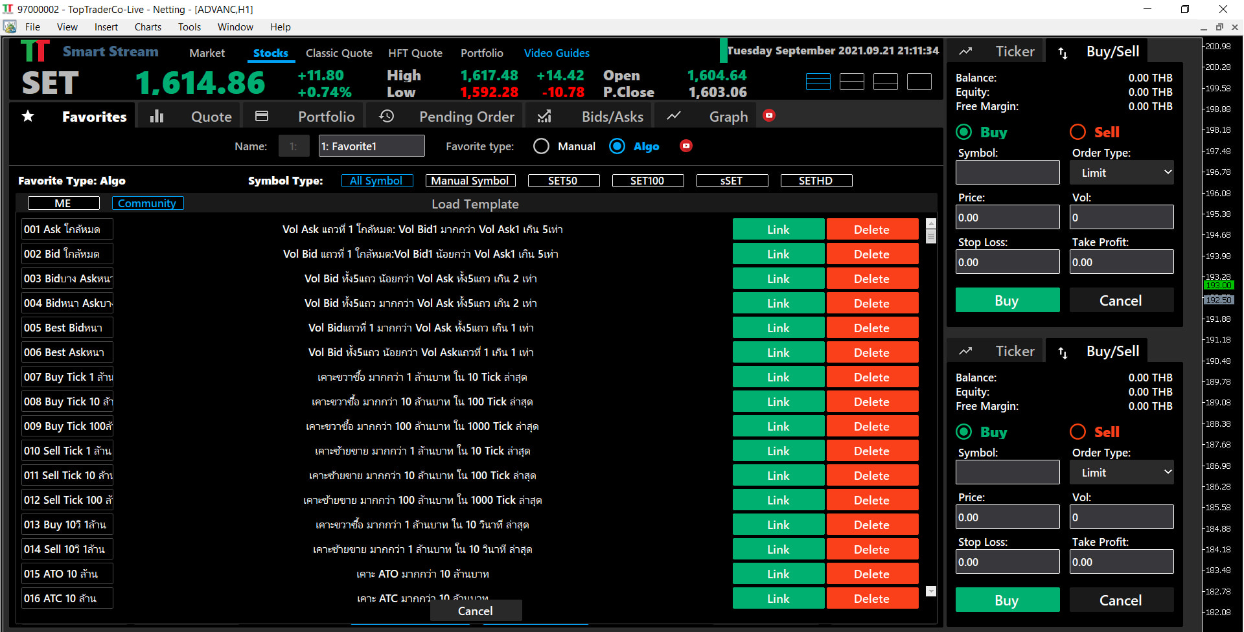Select Manual Symbol filter
Viewport: 1244px width, 632px height.
[470, 181]
